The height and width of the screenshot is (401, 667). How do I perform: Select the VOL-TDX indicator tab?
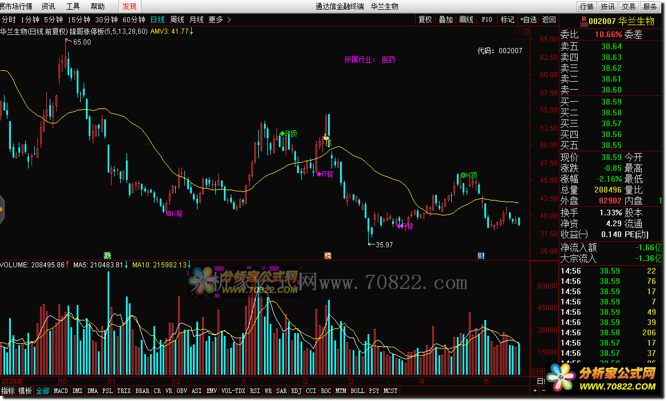[233, 391]
